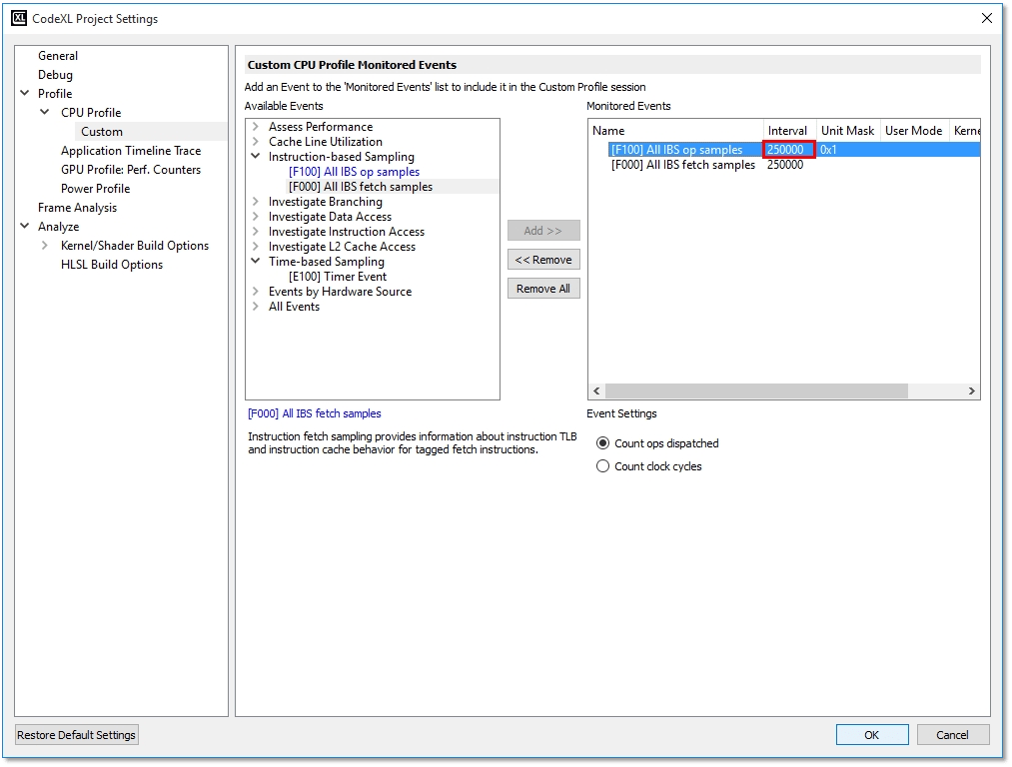Viewport: 1012px width, 767px height.
Task: Click the Interval column header
Action: click(x=790, y=130)
